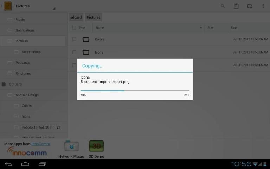270x169 pixels.
Task: Tap the file manager app icon
Action: [x=8, y=6]
